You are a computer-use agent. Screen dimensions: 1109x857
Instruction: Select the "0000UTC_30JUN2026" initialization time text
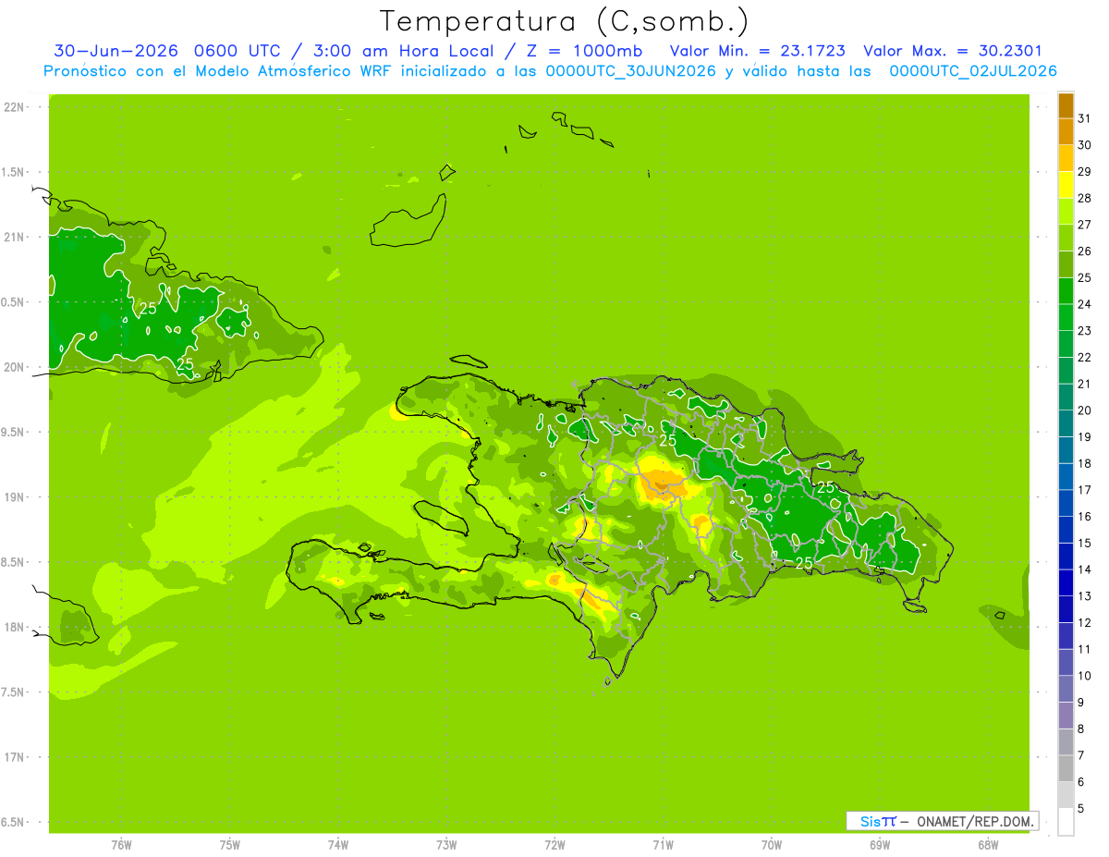[x=631, y=71]
